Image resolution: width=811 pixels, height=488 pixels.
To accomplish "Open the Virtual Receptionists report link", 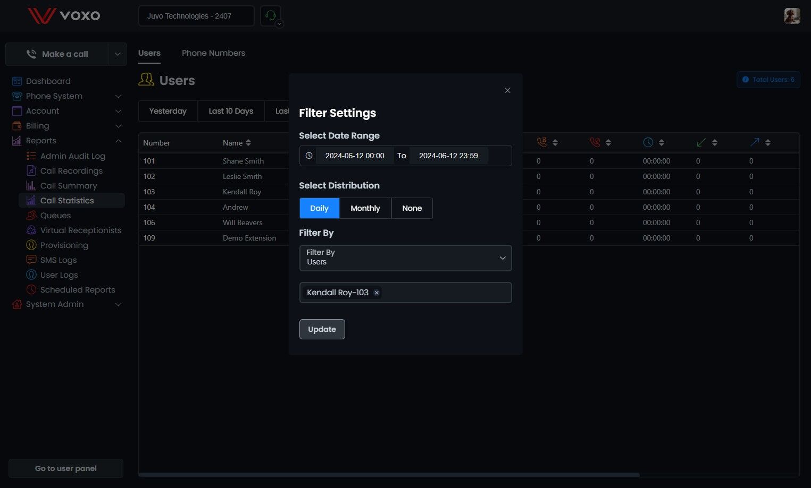I will click(81, 230).
